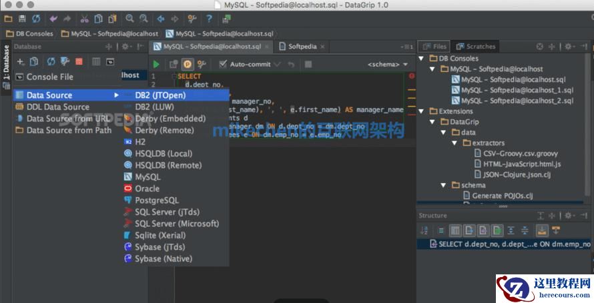Collapse the extractors folder node
This screenshot has width=594, height=303.
point(455,143)
